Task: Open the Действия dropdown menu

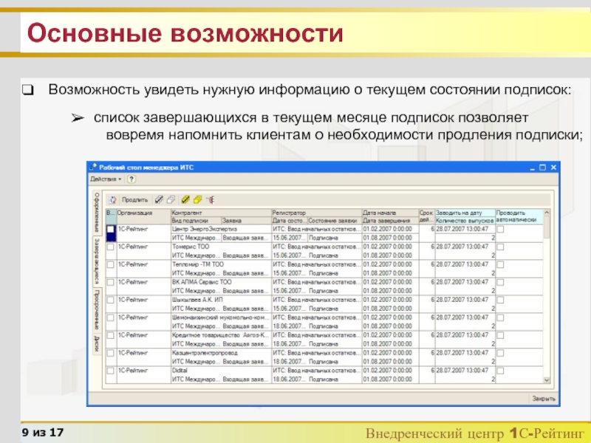Action: (x=106, y=179)
